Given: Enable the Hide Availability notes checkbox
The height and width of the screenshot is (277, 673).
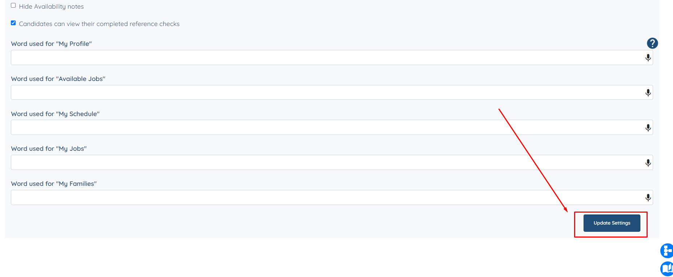Looking at the screenshot, I should click(13, 5).
